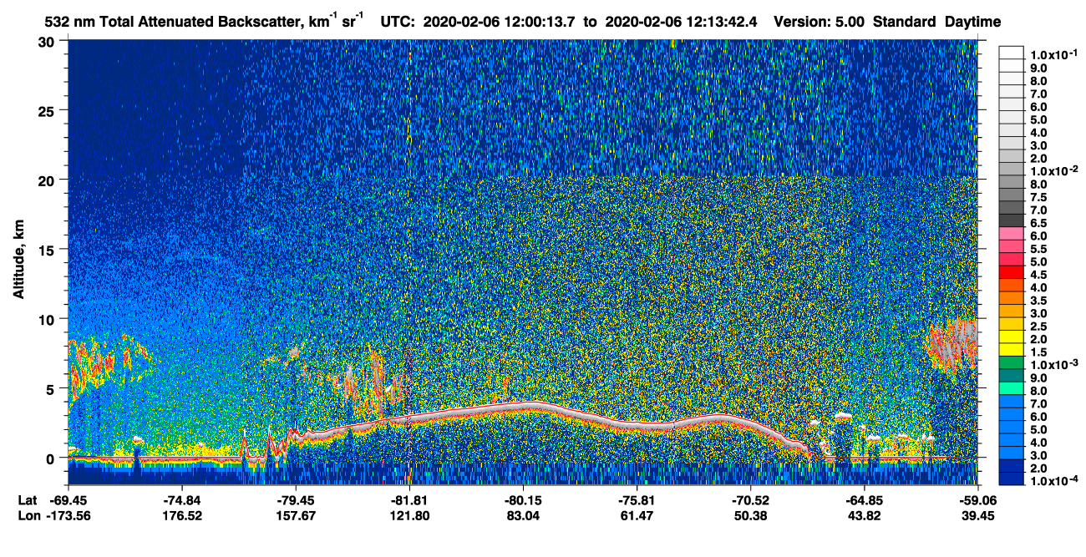Click longitude value 121.80
The width and height of the screenshot is (1086, 557).
409,516
